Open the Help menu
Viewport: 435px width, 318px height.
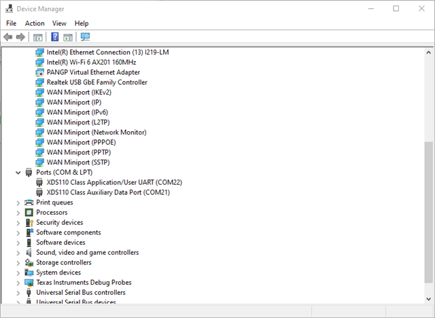tap(82, 23)
